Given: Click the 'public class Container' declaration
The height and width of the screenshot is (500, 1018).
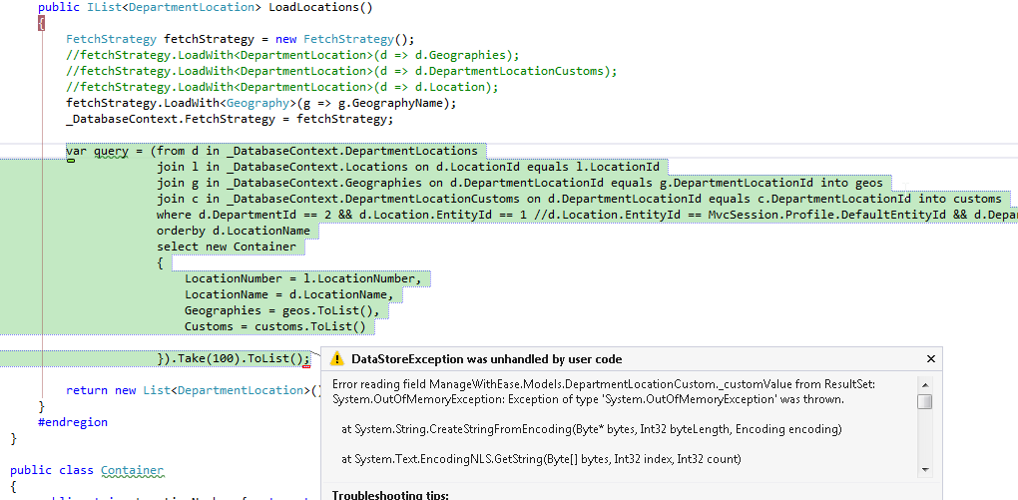Looking at the screenshot, I should point(87,470).
